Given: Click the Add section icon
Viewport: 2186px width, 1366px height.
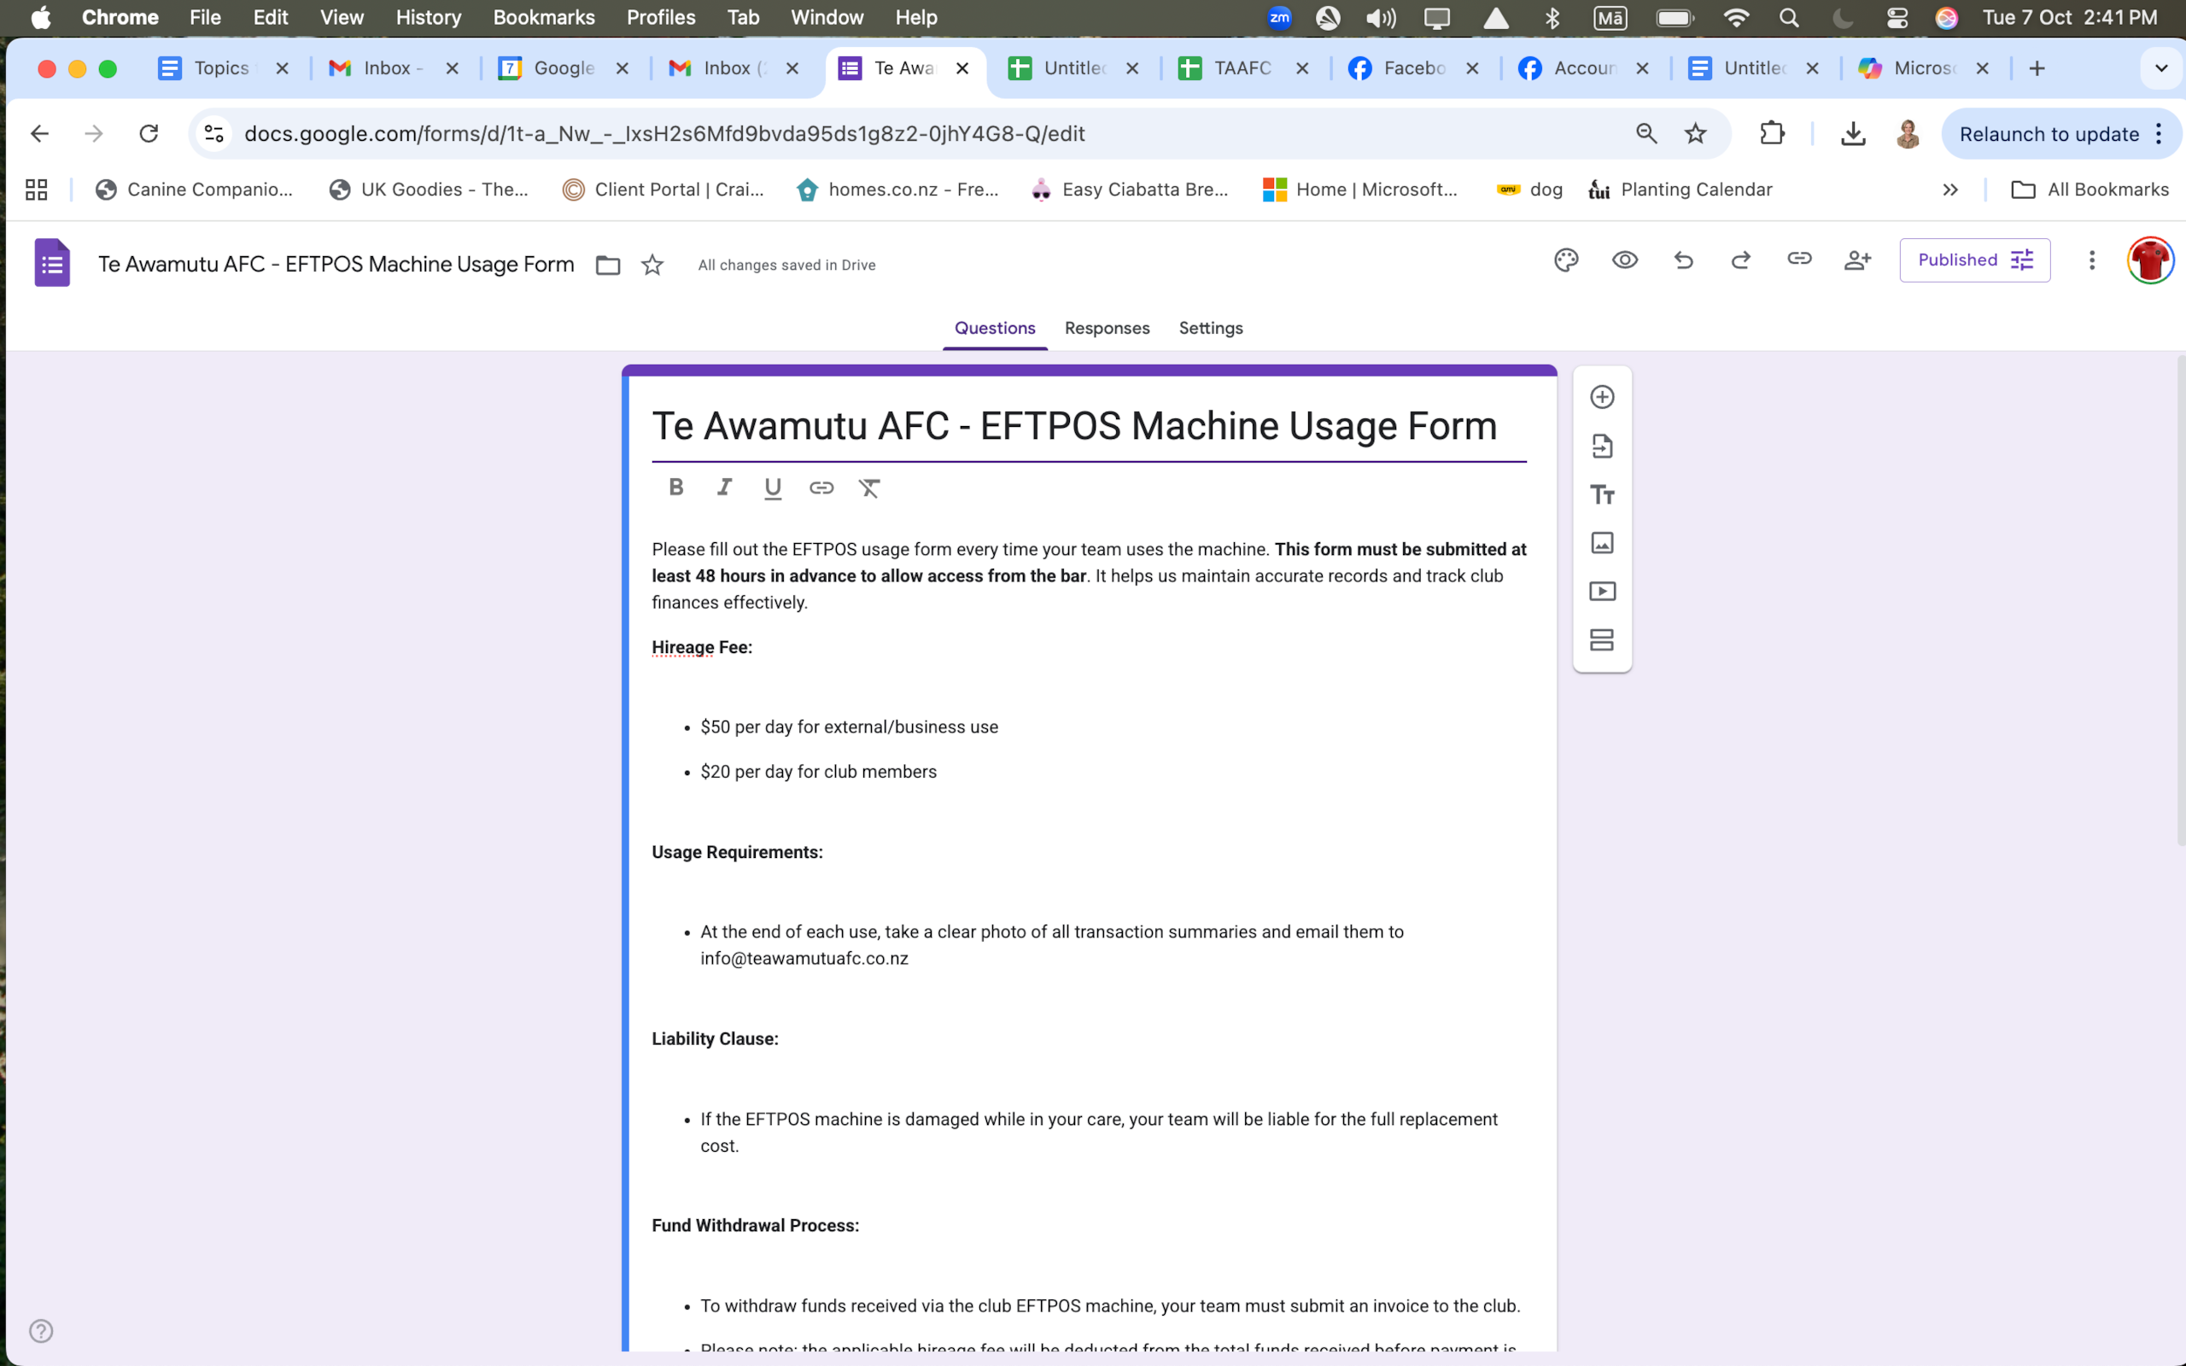Looking at the screenshot, I should click(x=1602, y=640).
